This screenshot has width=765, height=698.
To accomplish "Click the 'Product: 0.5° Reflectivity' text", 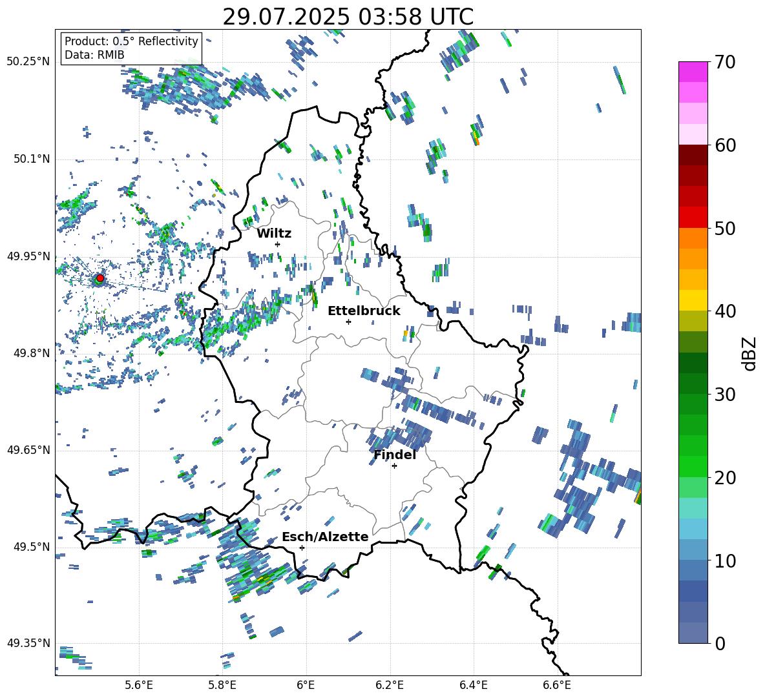I will pos(131,41).
